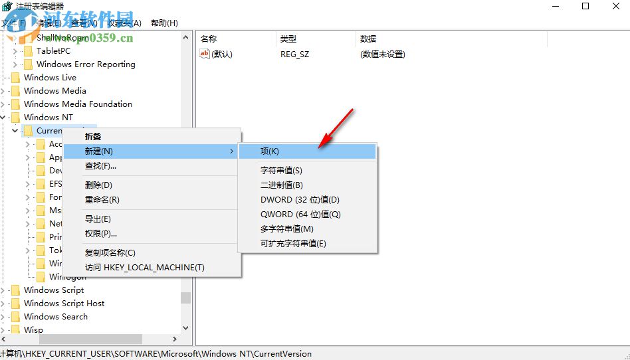This screenshot has width=630, height=360.
Task: Open the 新建(N) submenu arrow
Action: click(x=231, y=151)
